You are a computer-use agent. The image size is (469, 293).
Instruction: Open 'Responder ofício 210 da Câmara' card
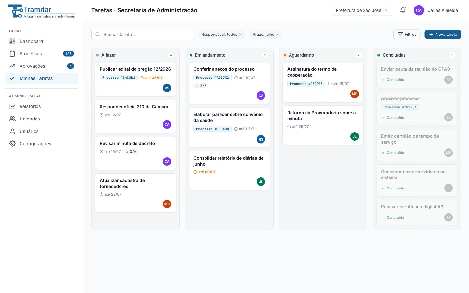pos(135,117)
